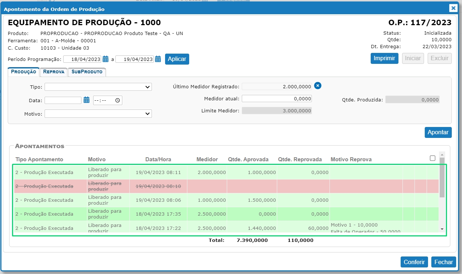Click the Qtde. Produzida field
462x274 pixels.
click(x=413, y=99)
